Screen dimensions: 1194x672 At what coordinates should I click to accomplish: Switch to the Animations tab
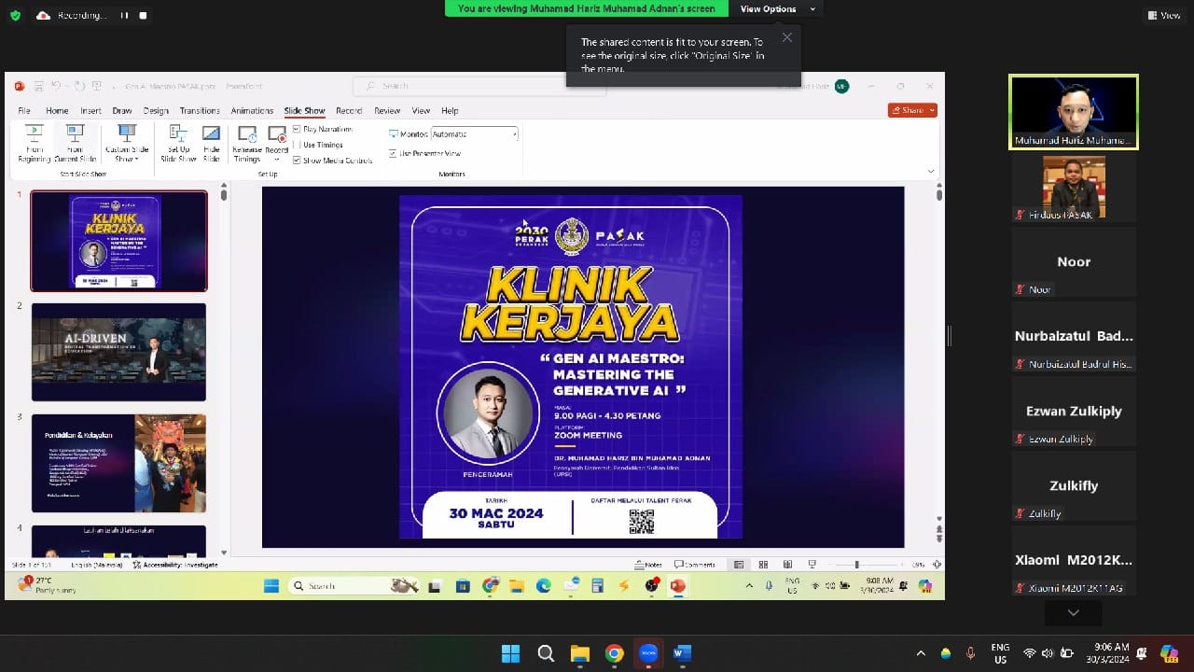coord(252,110)
